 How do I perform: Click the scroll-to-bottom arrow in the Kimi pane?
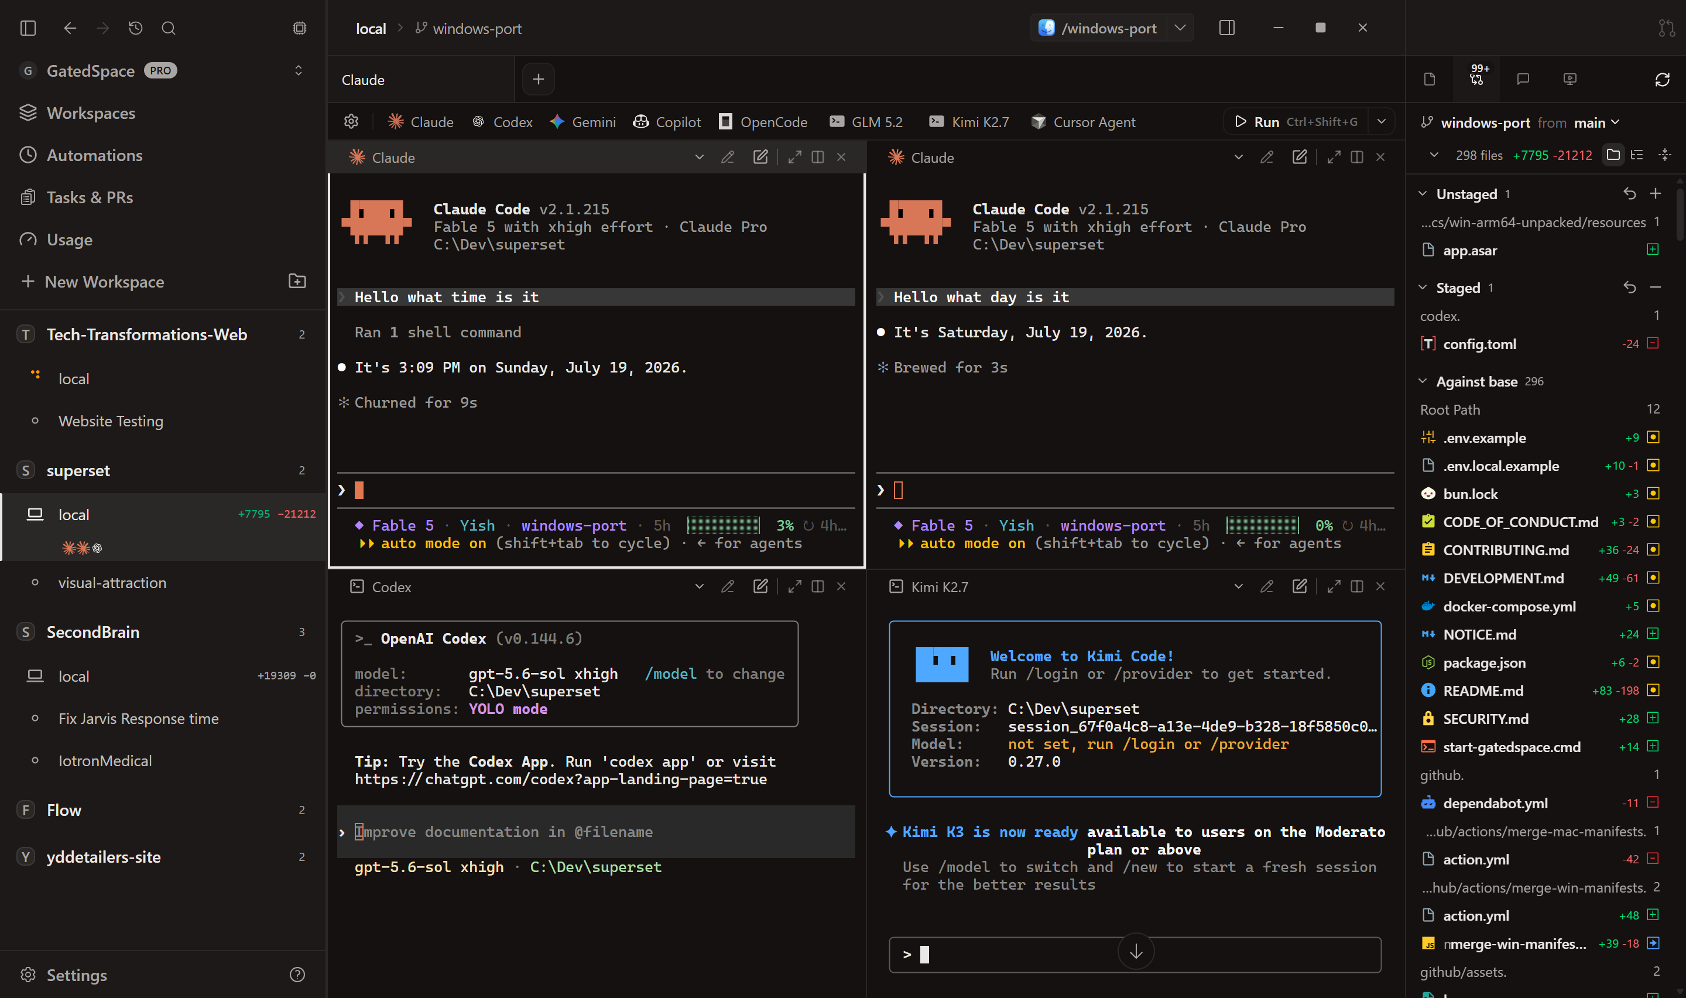pos(1136,952)
